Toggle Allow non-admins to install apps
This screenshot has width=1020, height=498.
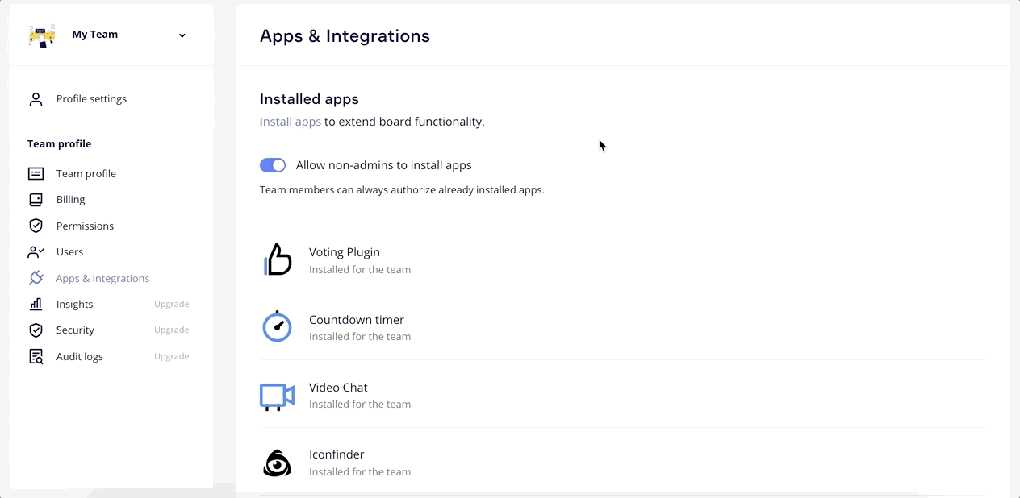click(273, 165)
